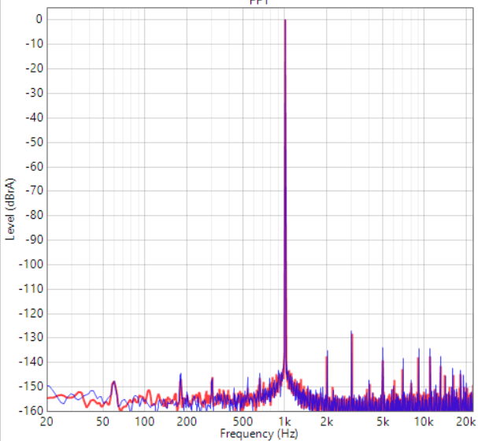478x441 pixels.
Task: Select the -160 level axis label
Action: coord(31,410)
